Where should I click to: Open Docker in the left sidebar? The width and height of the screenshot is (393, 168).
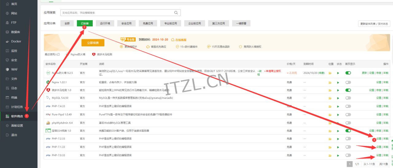tap(16, 41)
